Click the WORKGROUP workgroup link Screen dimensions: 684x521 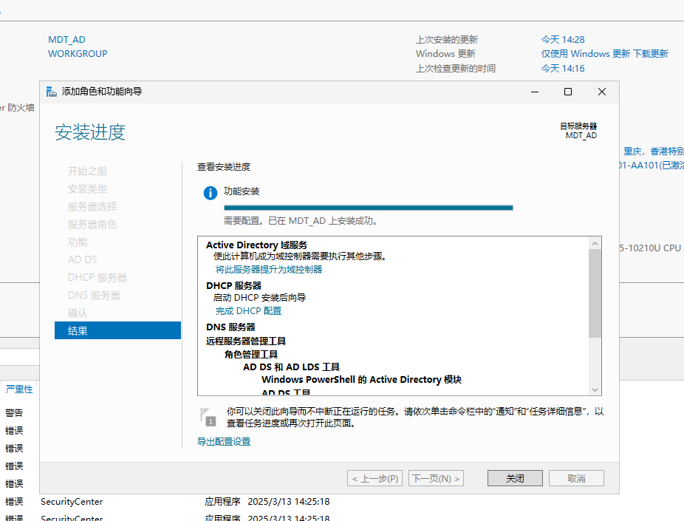[x=77, y=53]
